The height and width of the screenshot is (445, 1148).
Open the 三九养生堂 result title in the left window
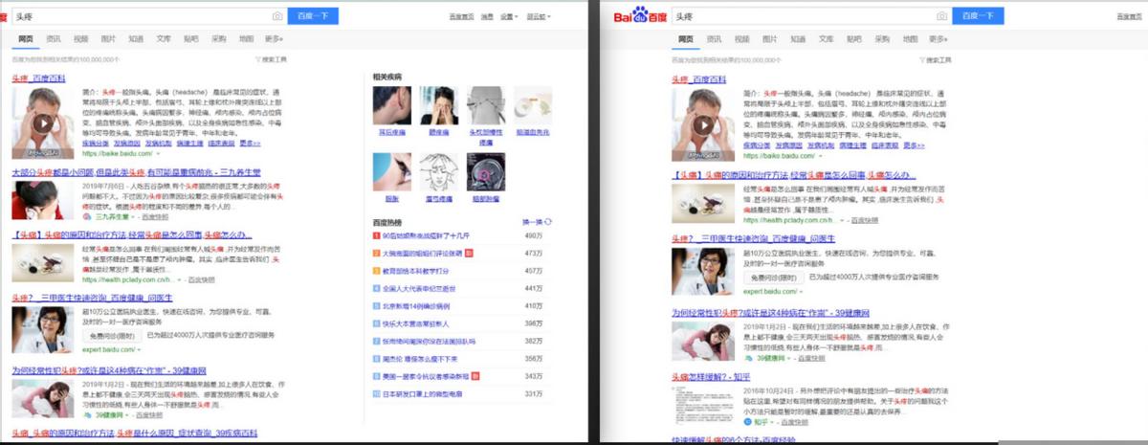coord(136,171)
